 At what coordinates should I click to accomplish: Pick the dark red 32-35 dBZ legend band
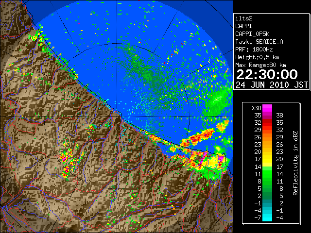pyautogui.click(x=267, y=123)
